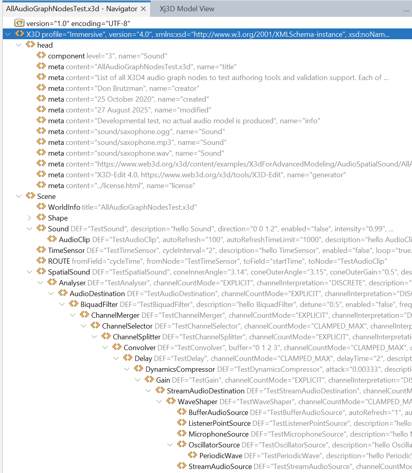The image size is (412, 473).
Task: Click the node icon next to TimeSensor
Action: pos(41,250)
